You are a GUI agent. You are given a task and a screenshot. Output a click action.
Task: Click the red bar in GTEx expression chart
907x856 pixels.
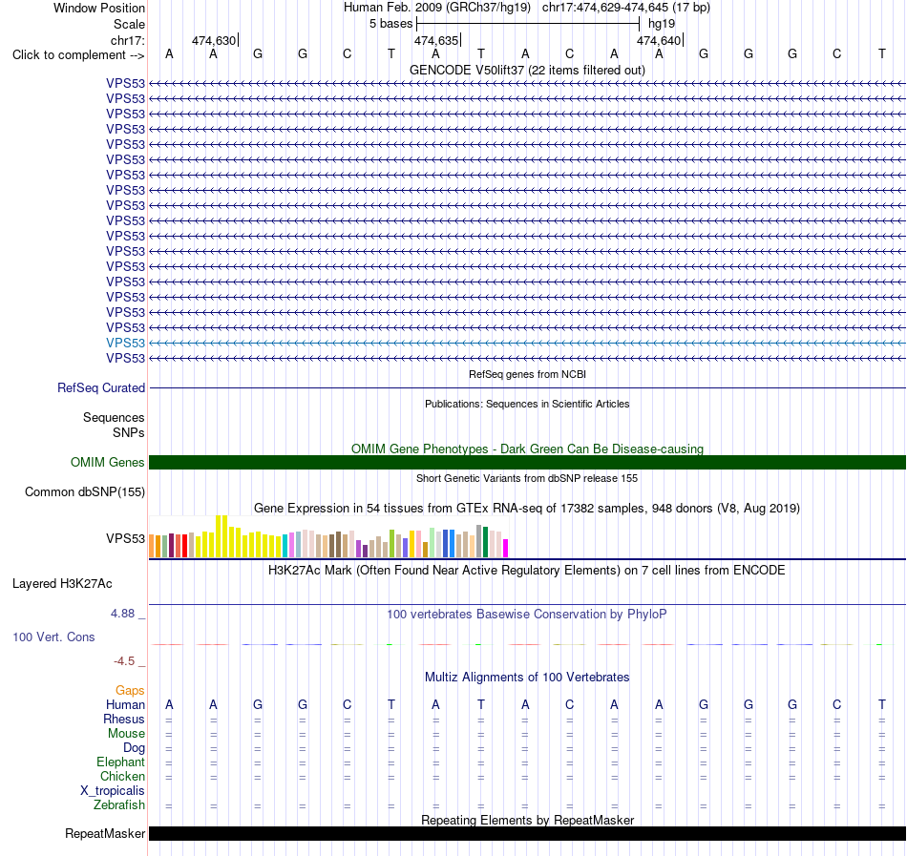pyautogui.click(x=184, y=546)
